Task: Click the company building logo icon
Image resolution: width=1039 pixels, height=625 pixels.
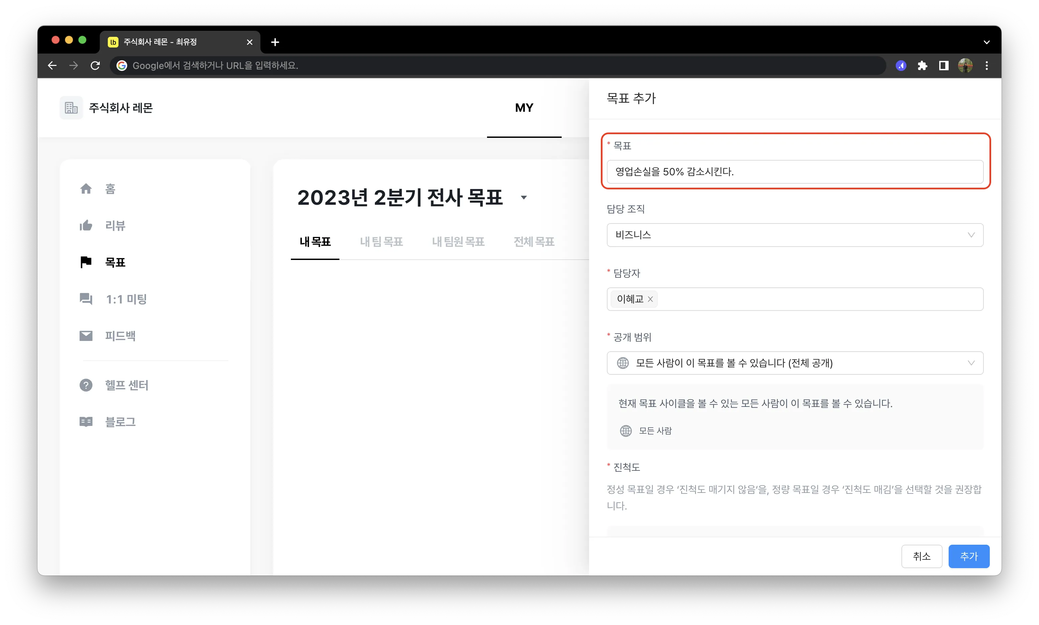Action: 71,108
